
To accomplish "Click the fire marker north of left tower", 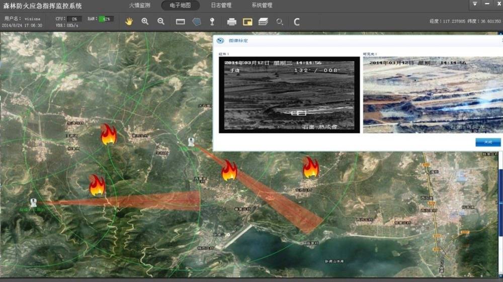I will (109, 134).
